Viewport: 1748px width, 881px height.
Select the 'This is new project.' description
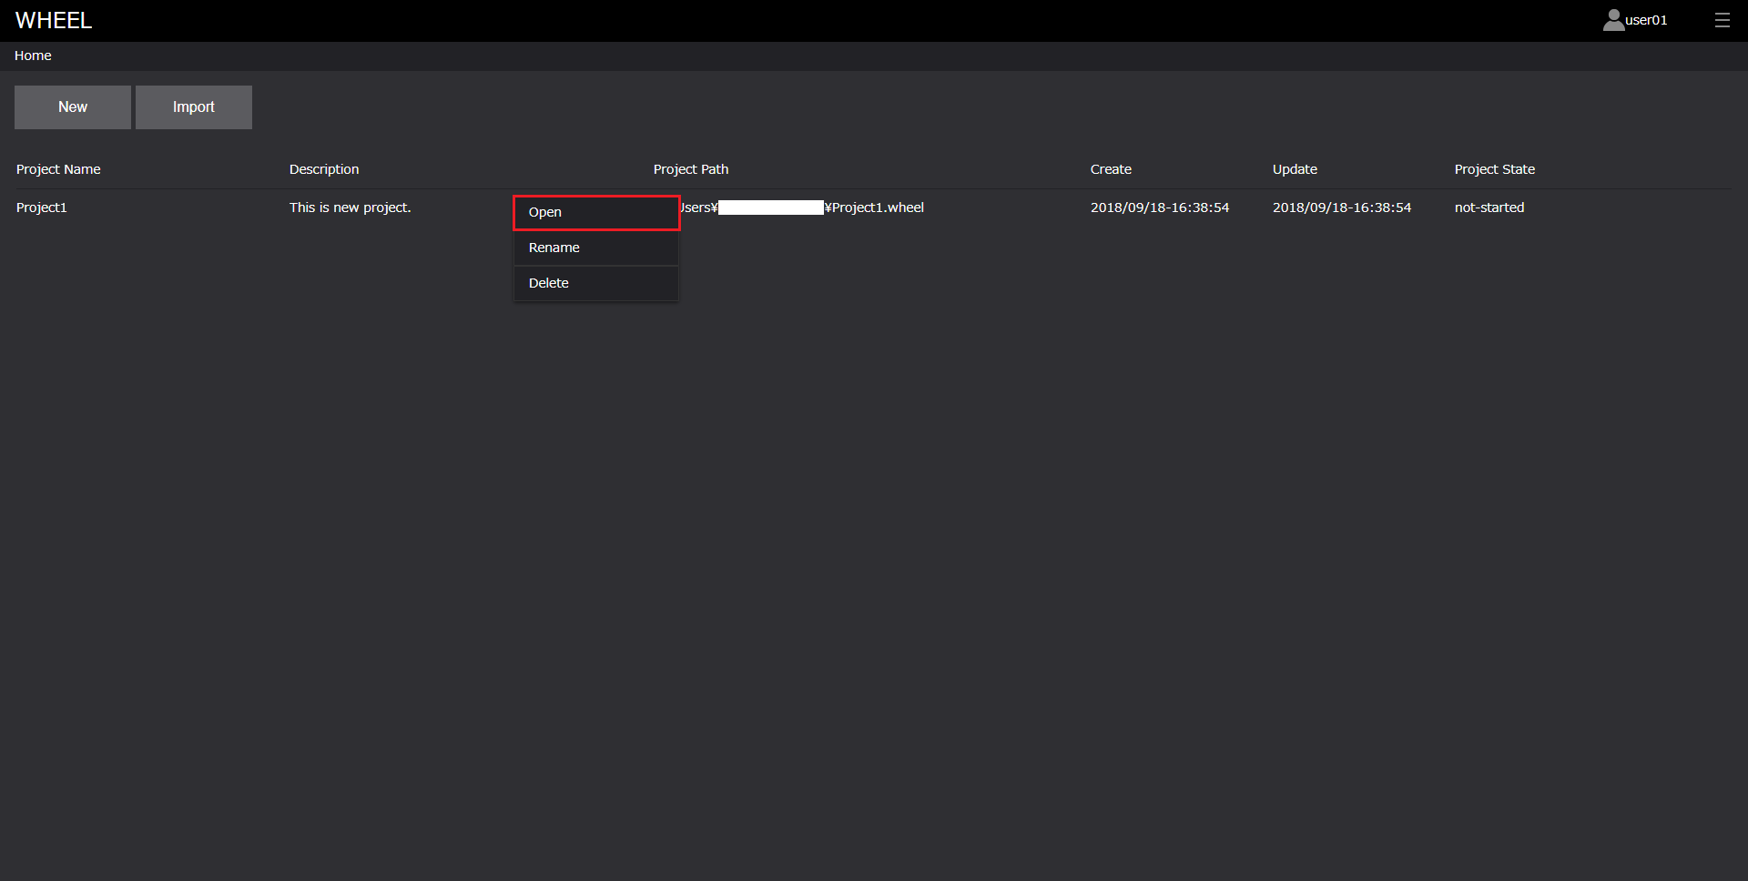[x=350, y=208]
